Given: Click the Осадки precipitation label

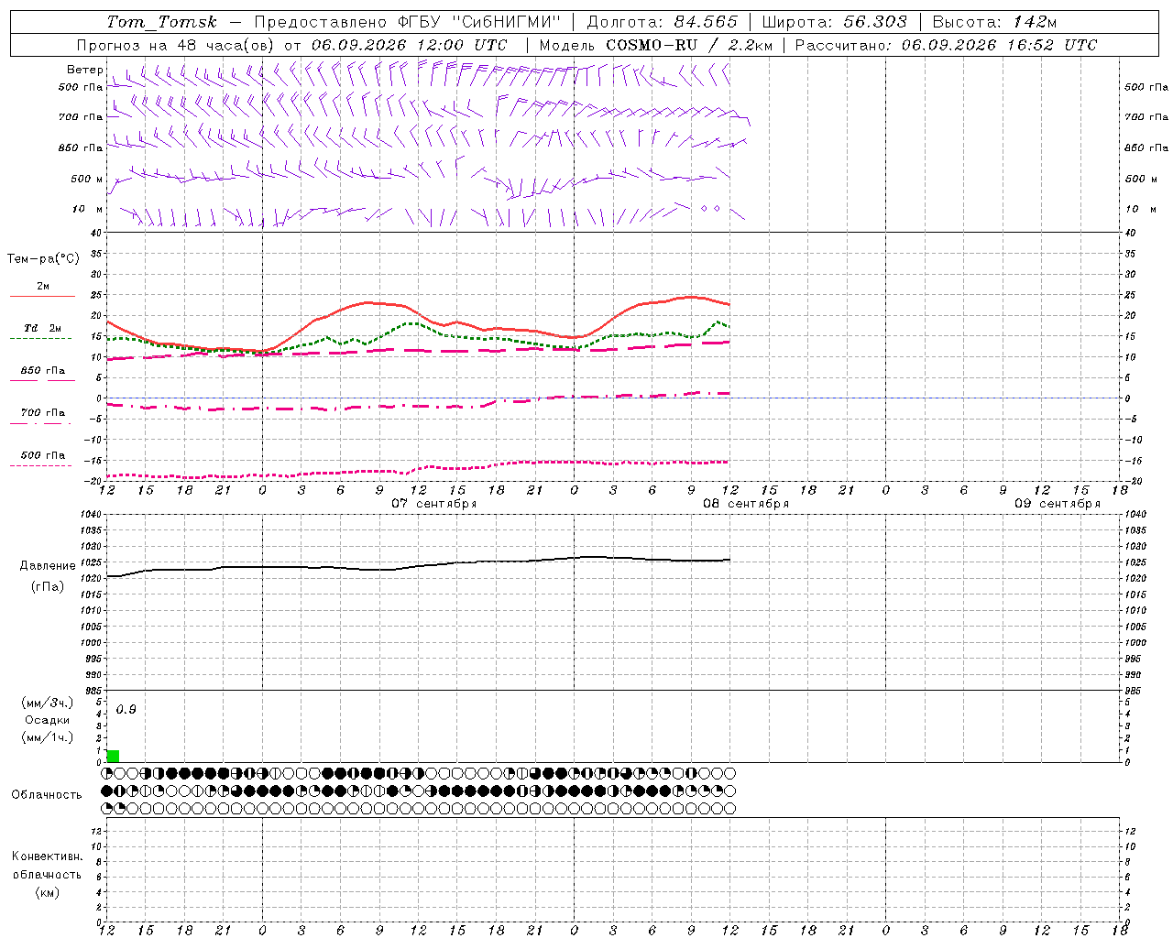Looking at the screenshot, I should (x=48, y=720).
